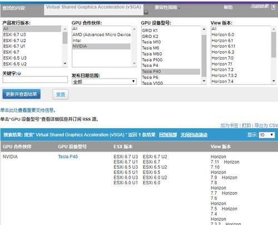The image size is (278, 225).
Task: Click the 关闭自动滚动 link
Action: pos(194,135)
